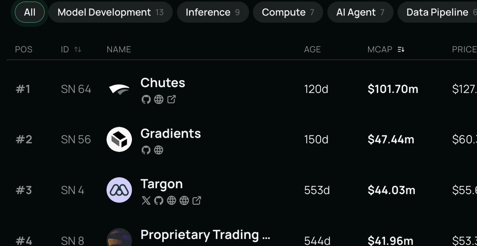This screenshot has width=477, height=246.
Task: Open Chutes external link icon
Action: [x=171, y=99]
